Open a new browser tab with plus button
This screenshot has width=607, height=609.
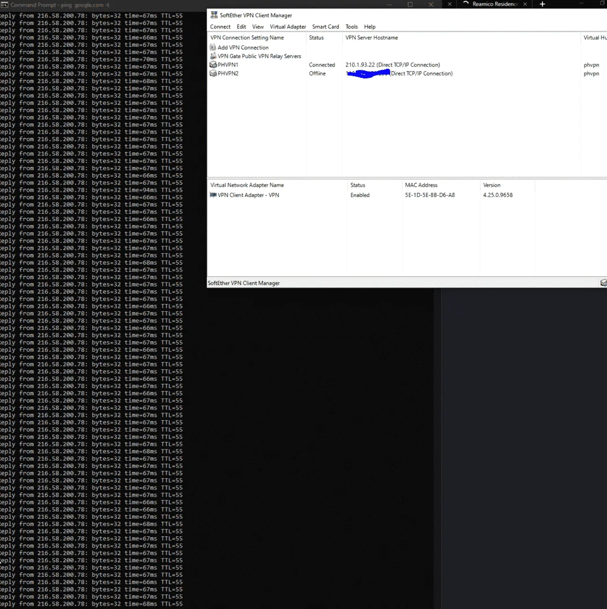[542, 4]
